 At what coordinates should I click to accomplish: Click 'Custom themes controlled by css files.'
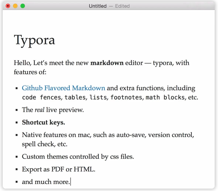point(78,157)
